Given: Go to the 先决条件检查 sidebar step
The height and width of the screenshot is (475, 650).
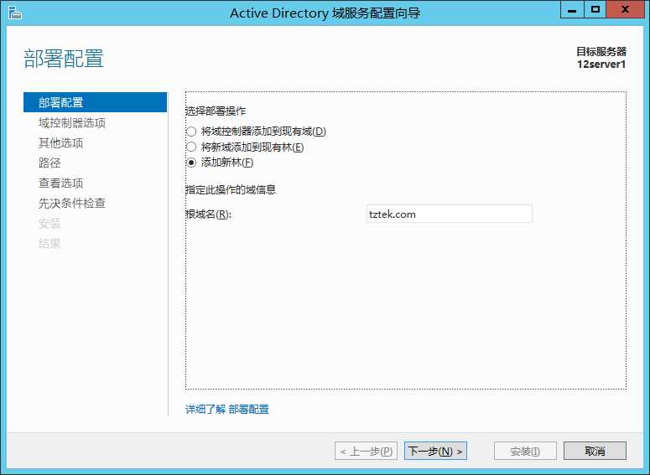Looking at the screenshot, I should 72,203.
